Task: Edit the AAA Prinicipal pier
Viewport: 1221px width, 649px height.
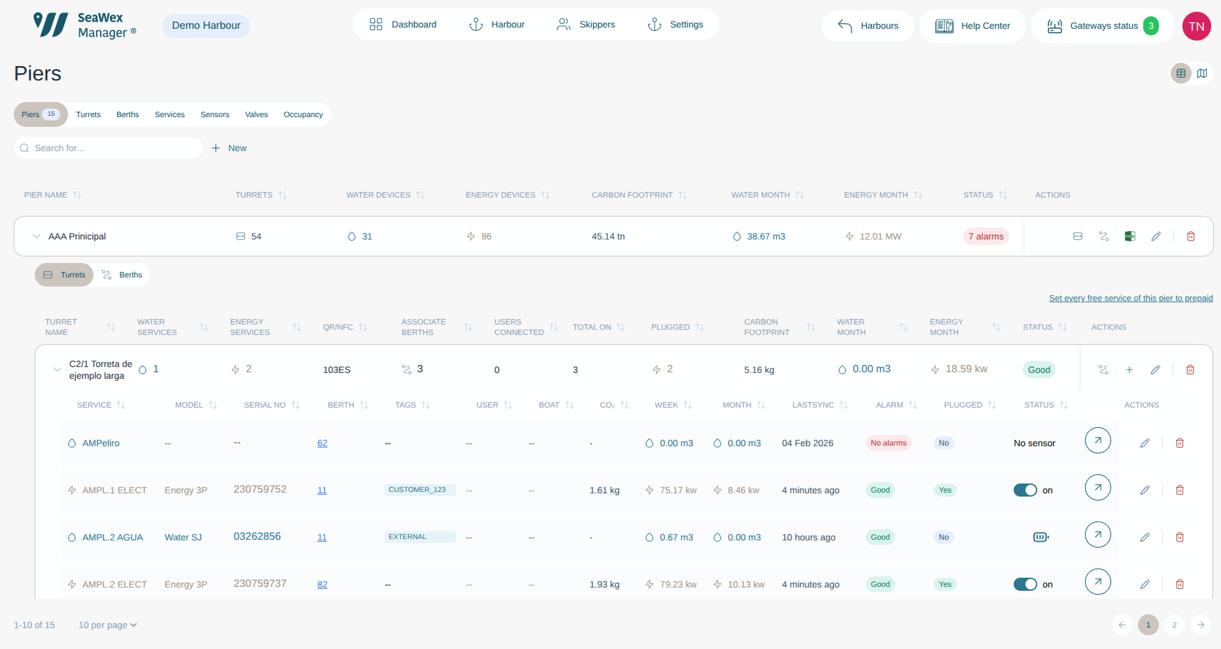Action: pos(1156,236)
